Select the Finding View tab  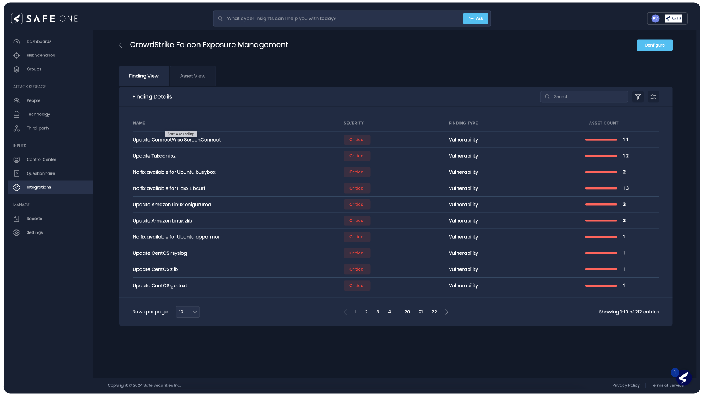tap(143, 76)
